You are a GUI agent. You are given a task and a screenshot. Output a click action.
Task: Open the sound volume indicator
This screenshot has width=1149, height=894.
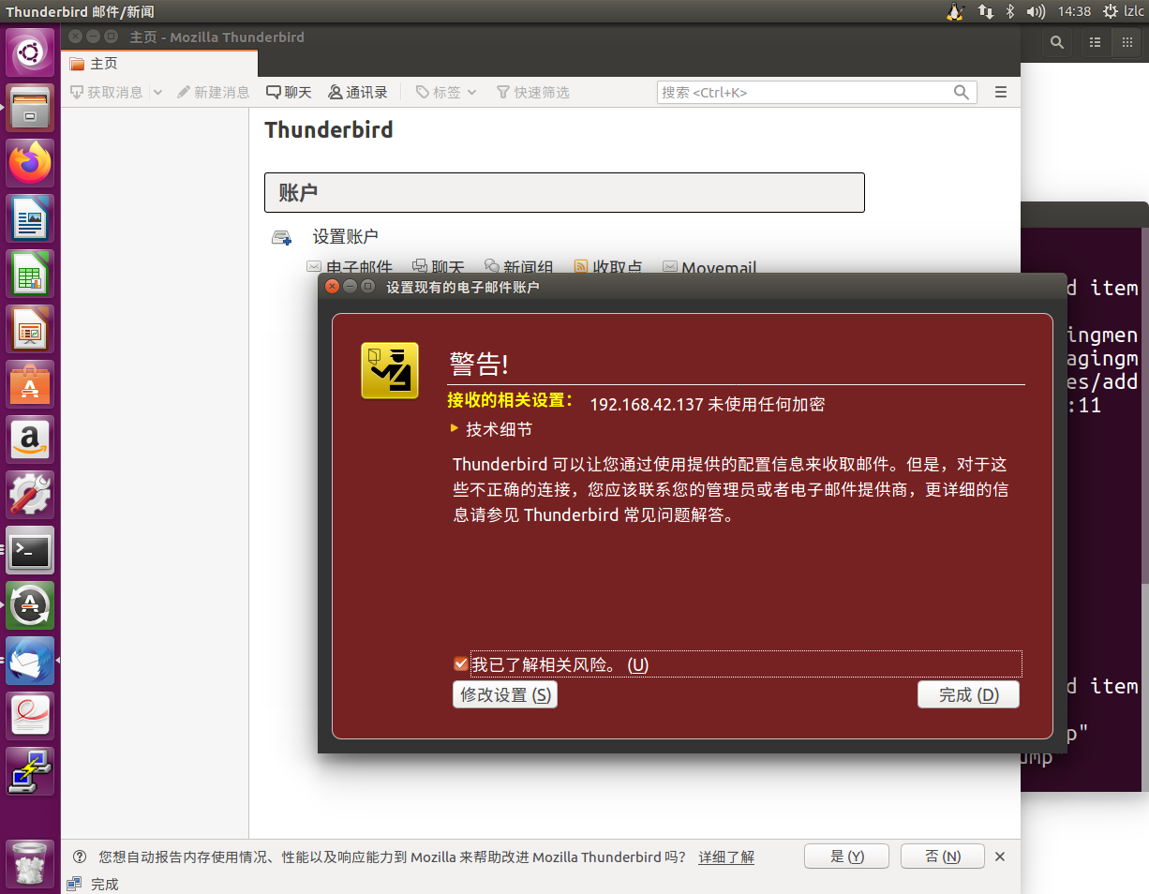point(1036,11)
